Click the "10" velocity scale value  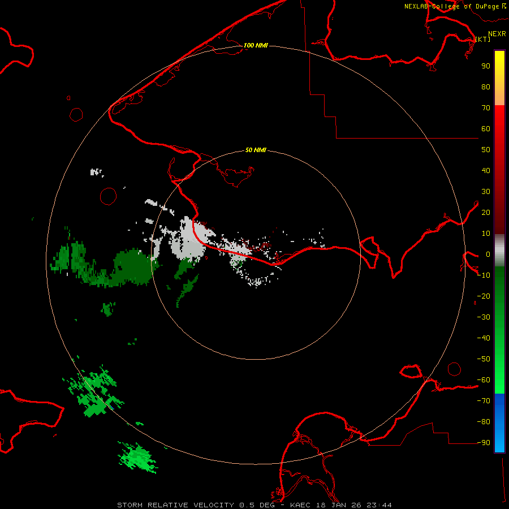tap(486, 234)
